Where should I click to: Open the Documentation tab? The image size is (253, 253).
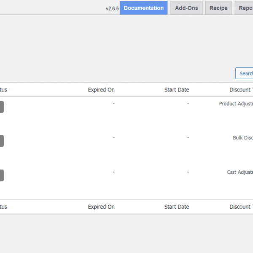(x=143, y=8)
